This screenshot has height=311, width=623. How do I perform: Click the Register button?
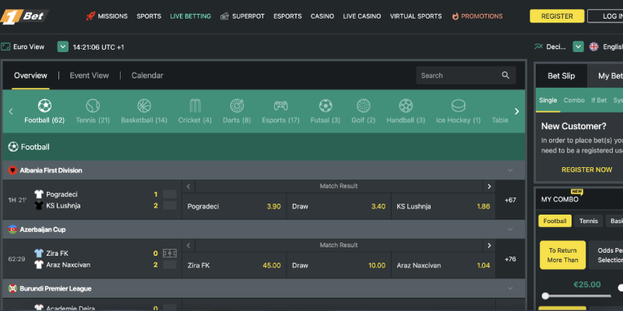557,16
